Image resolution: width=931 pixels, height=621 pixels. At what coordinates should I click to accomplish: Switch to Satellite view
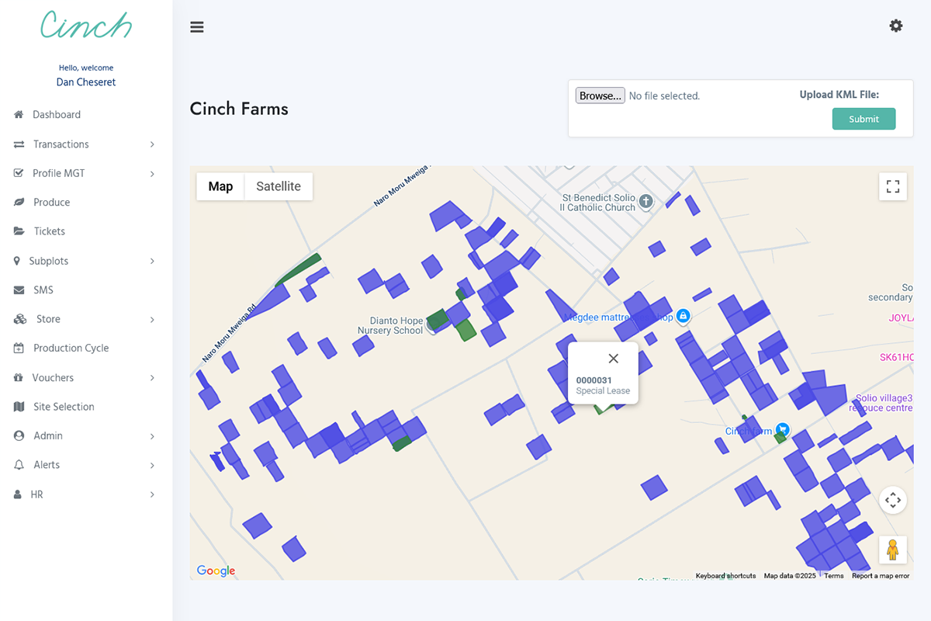click(278, 186)
